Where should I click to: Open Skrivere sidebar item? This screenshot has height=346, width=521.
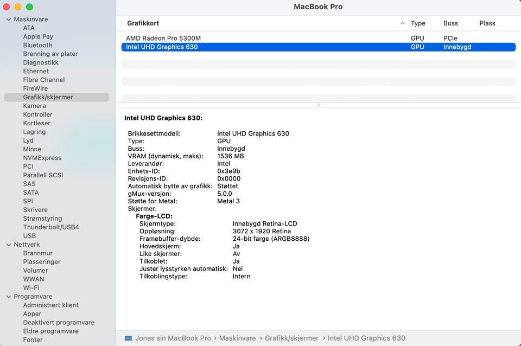[x=35, y=209]
